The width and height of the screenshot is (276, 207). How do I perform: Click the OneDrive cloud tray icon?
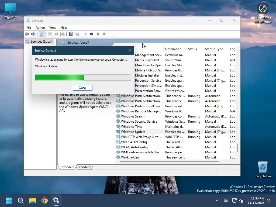pyautogui.click(x=226, y=201)
